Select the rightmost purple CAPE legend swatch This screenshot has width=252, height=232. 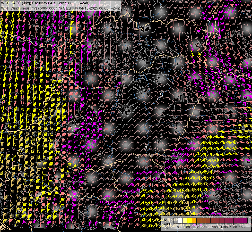point(245,221)
